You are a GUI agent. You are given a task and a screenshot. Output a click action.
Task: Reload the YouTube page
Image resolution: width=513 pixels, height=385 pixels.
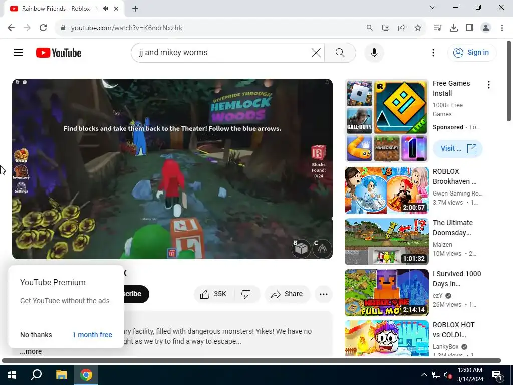(x=43, y=28)
